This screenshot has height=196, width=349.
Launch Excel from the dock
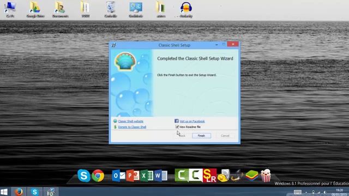(x=147, y=176)
